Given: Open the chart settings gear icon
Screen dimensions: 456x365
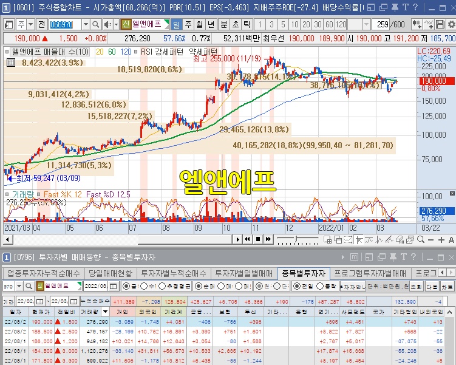Looking at the screenshot, I should click(452, 24).
